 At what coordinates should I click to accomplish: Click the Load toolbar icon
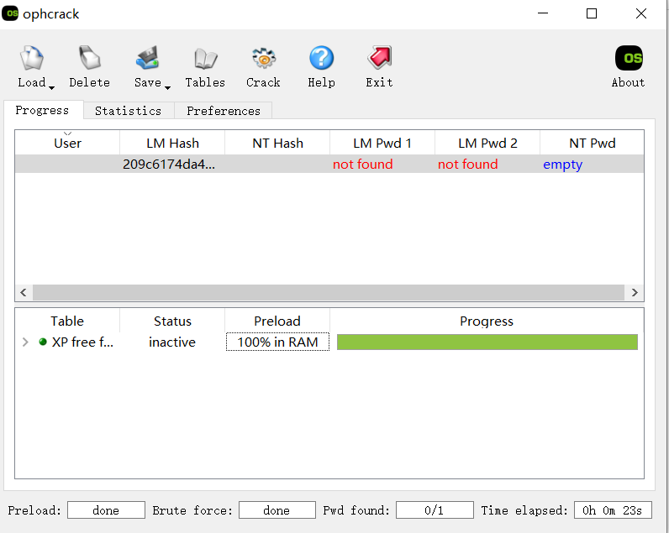click(32, 58)
